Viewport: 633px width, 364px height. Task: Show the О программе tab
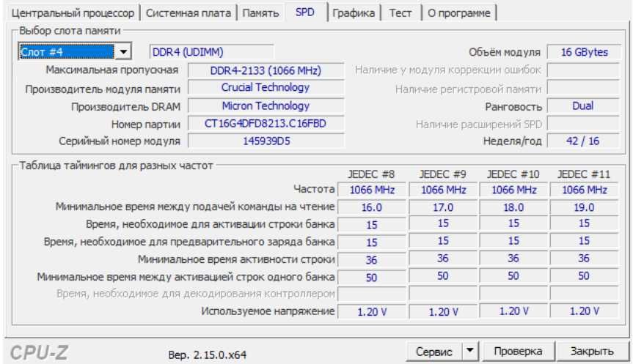point(458,13)
